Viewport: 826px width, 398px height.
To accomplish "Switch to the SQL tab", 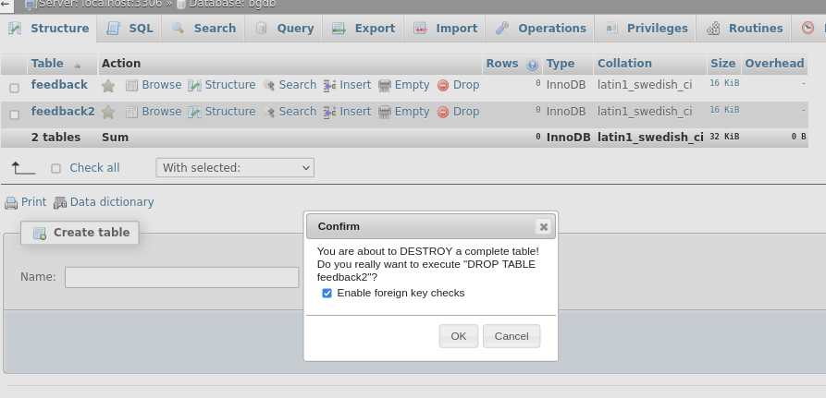I will pyautogui.click(x=129, y=29).
